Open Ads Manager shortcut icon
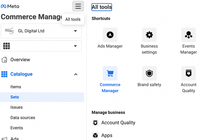This screenshot has height=140, width=209. (110, 35)
